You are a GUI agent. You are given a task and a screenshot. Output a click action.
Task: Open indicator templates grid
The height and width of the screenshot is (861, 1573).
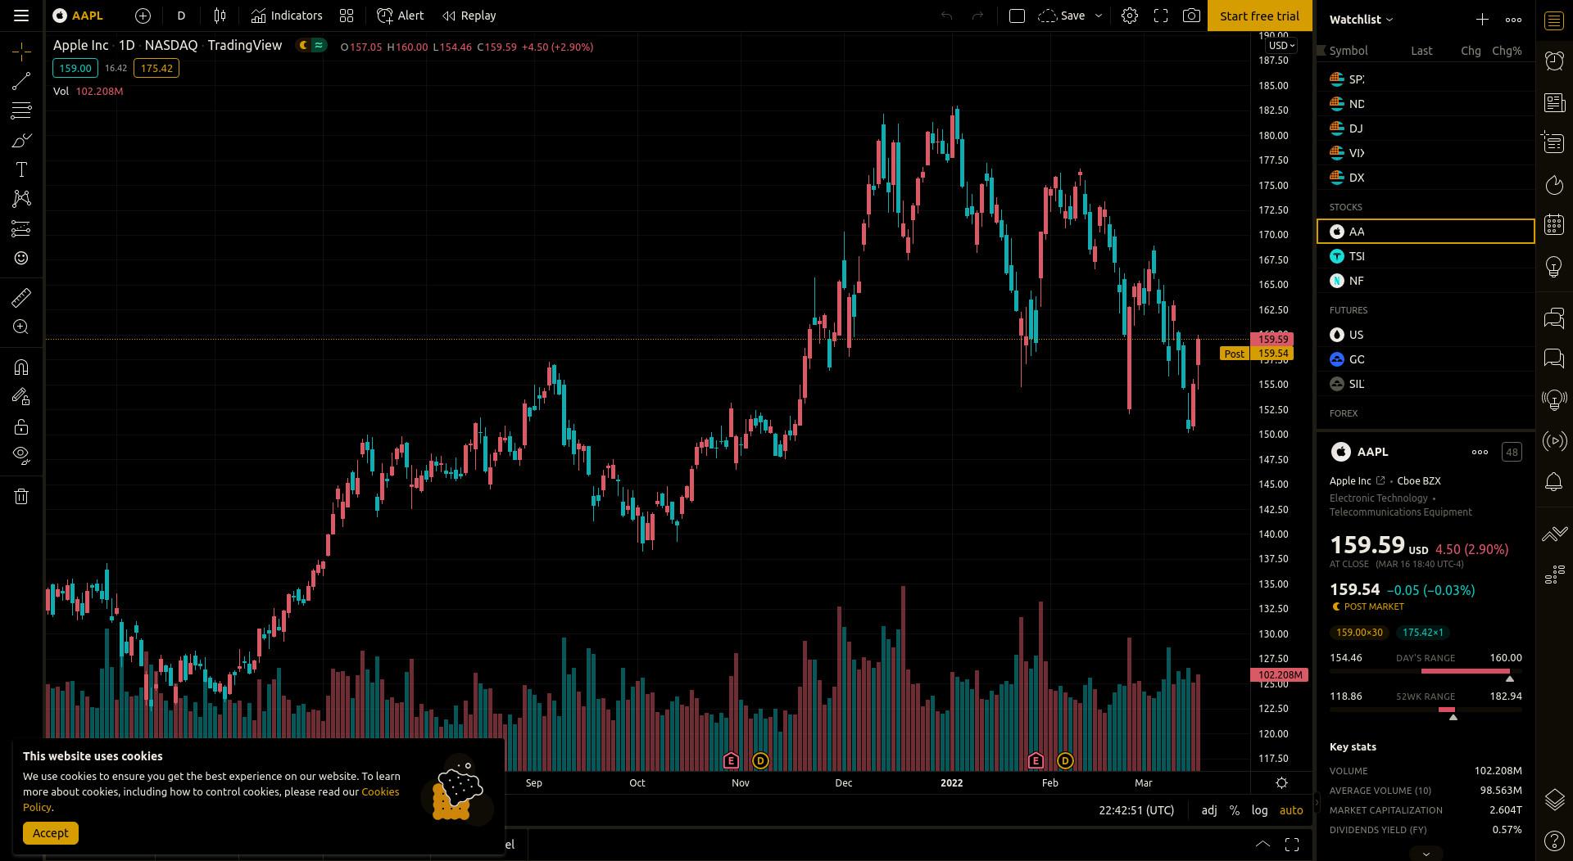coord(347,16)
